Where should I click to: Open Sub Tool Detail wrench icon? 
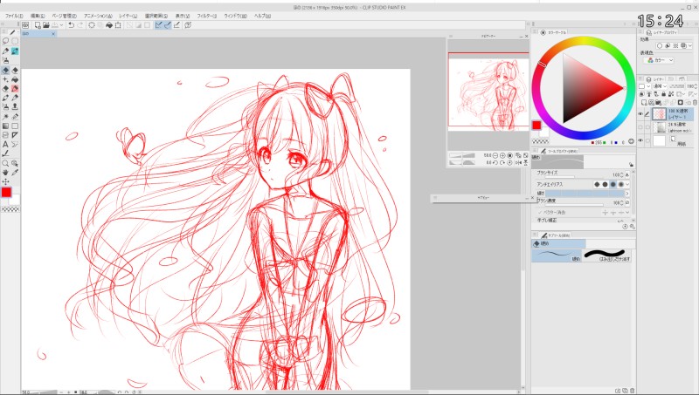pyautogui.click(x=632, y=227)
